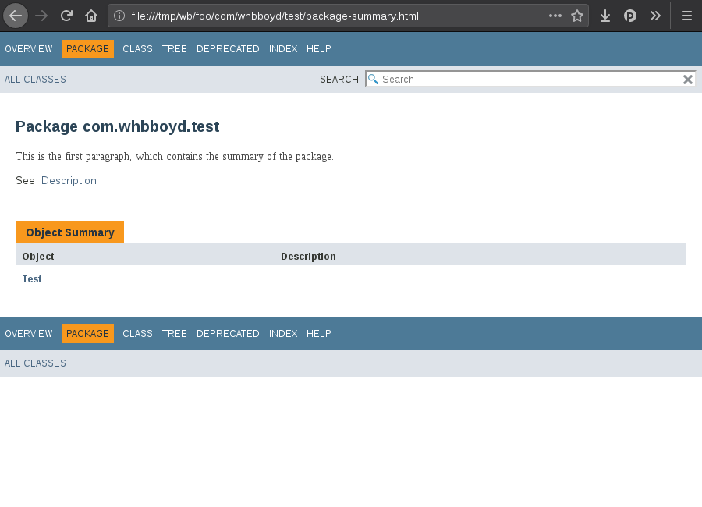
Task: Open OVERVIEW in top navigation bar
Action: coord(29,49)
